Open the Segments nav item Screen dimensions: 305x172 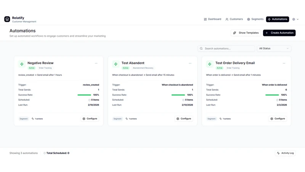pos(255,19)
